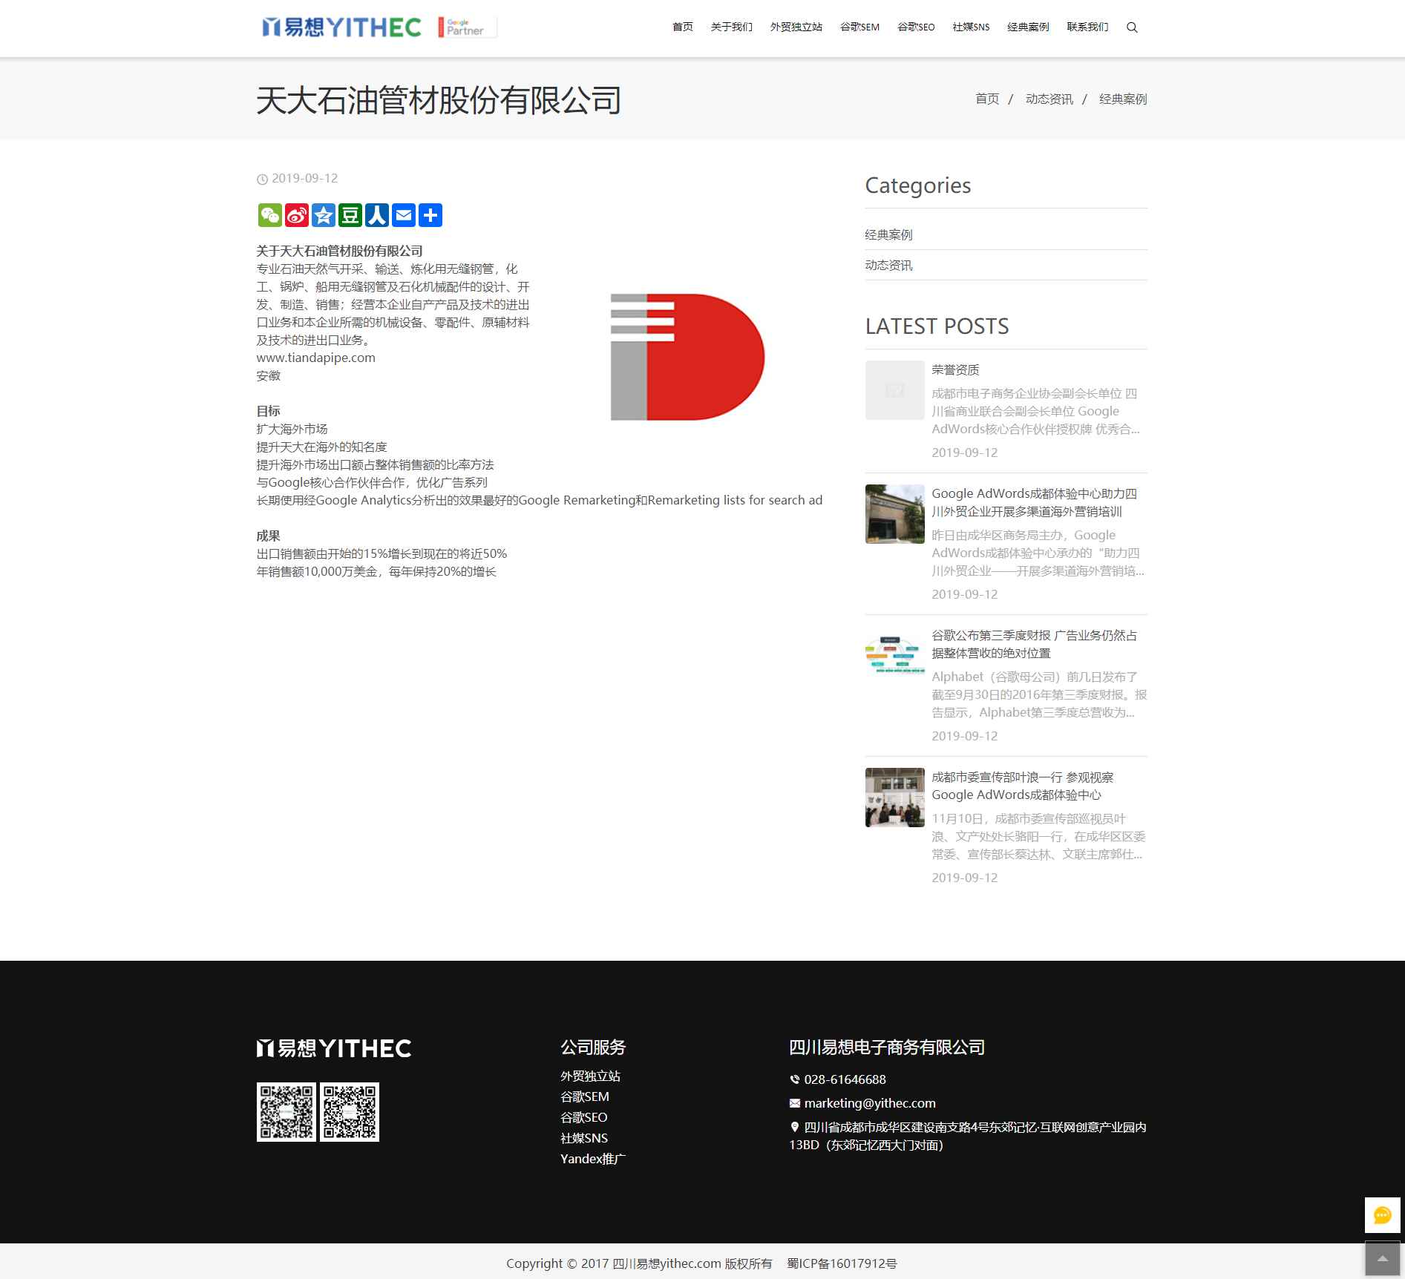Viewport: 1405px width, 1279px height.
Task: Share via Douban icon
Action: point(350,215)
